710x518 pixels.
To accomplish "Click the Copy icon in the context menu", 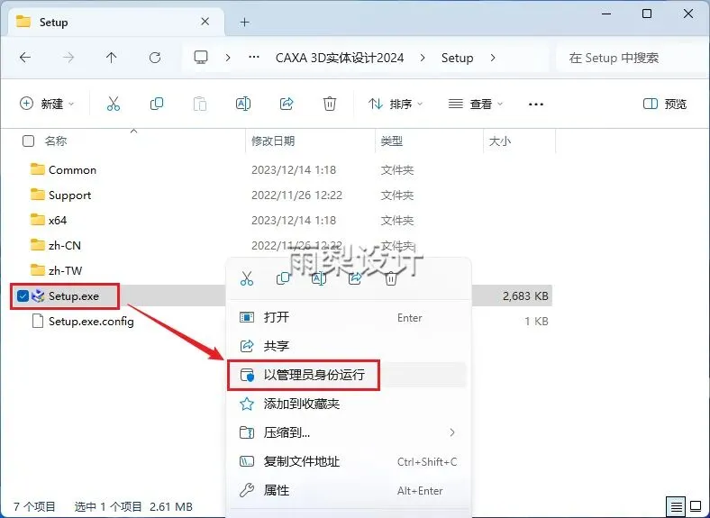I will tap(283, 278).
